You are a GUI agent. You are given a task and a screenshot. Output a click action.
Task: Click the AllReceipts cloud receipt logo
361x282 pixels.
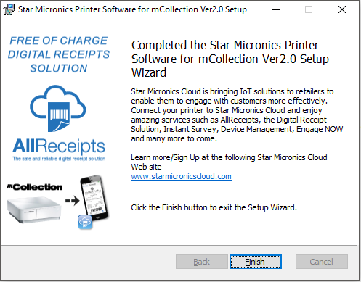point(58,108)
